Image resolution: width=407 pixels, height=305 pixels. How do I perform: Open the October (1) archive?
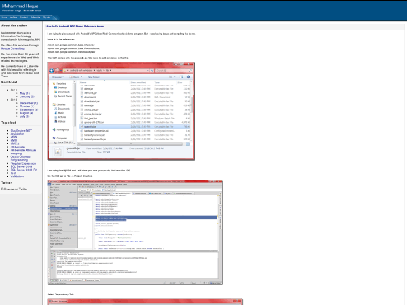click(x=27, y=106)
